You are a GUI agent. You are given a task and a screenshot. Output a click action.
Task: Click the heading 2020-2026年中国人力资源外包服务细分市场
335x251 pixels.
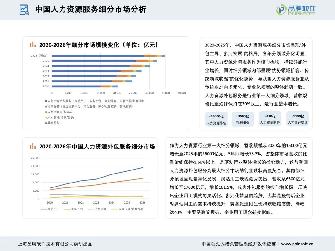[x=97, y=146]
